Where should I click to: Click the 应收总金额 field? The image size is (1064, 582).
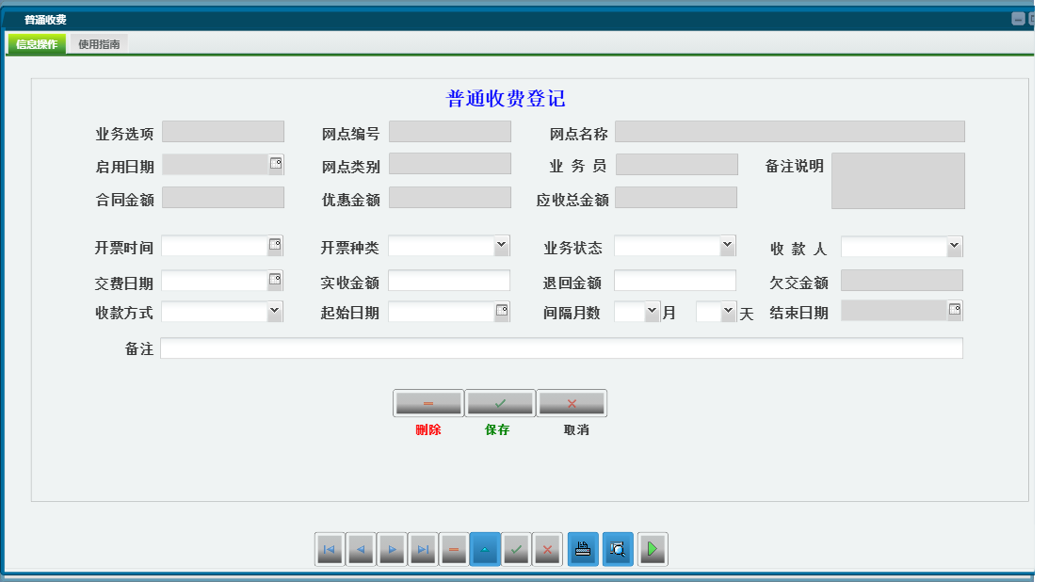coord(676,198)
